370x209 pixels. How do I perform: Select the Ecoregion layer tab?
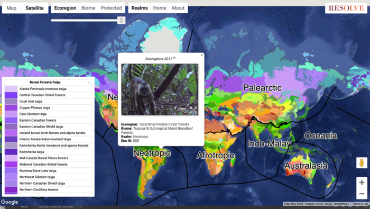coord(65,8)
